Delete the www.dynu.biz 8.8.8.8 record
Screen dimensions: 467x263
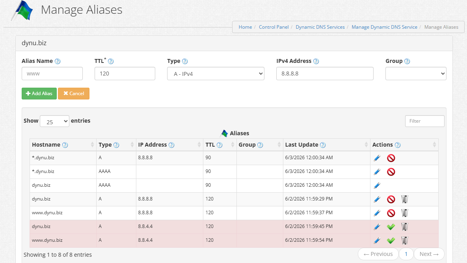(x=404, y=213)
